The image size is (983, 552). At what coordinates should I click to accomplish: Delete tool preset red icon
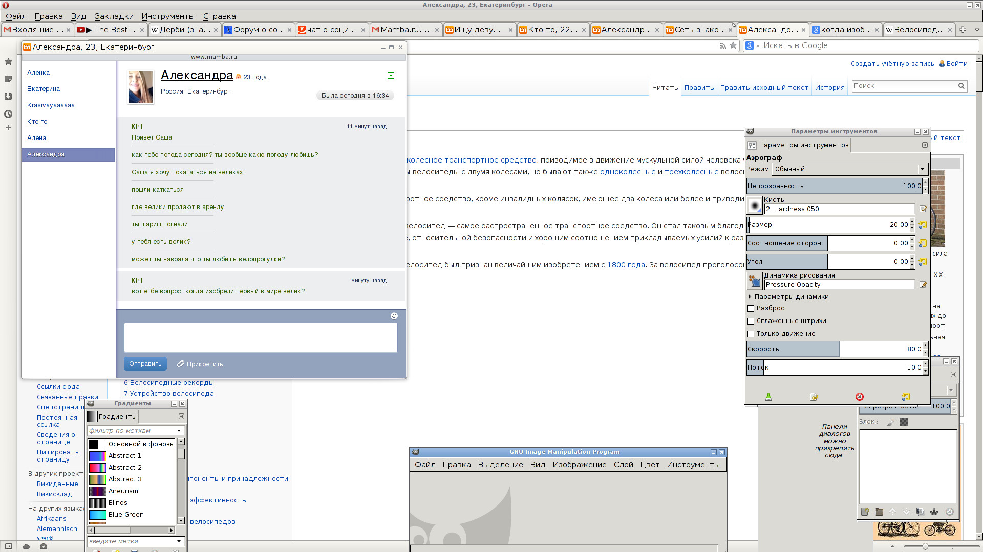pyautogui.click(x=860, y=397)
